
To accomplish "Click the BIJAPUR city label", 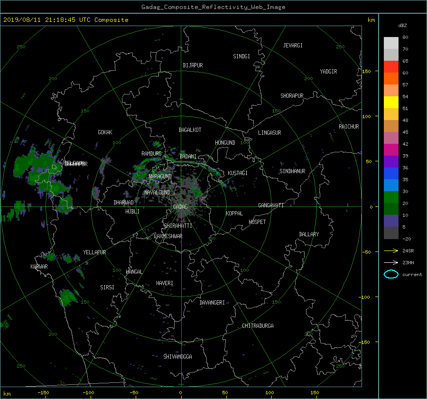I will click(193, 65).
